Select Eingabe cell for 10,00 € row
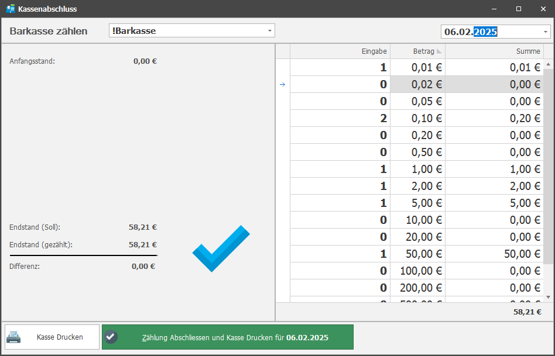 pos(340,220)
